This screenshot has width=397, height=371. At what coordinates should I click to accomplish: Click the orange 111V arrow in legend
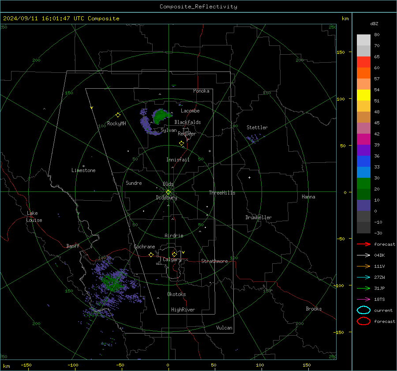363,266
